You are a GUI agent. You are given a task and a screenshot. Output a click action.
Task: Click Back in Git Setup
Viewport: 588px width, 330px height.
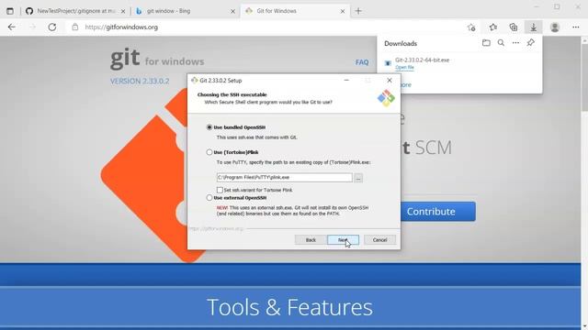point(311,240)
